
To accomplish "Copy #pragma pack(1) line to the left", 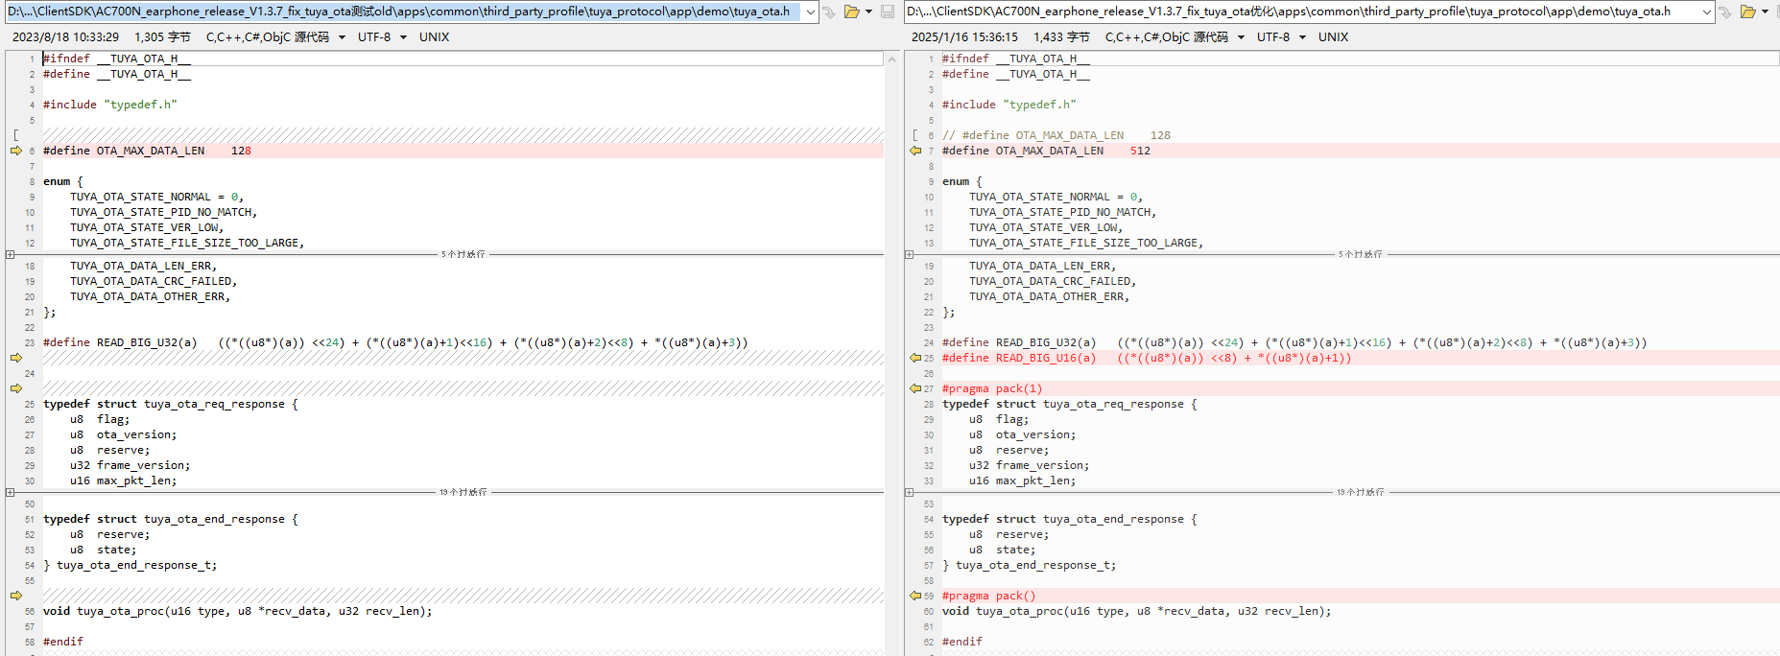I will pos(915,388).
